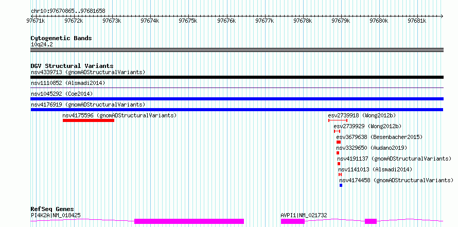Click the thin purple nsv1110852 variant line
Image resolution: width=458 pixels, height=227 pixels.
(237, 88)
